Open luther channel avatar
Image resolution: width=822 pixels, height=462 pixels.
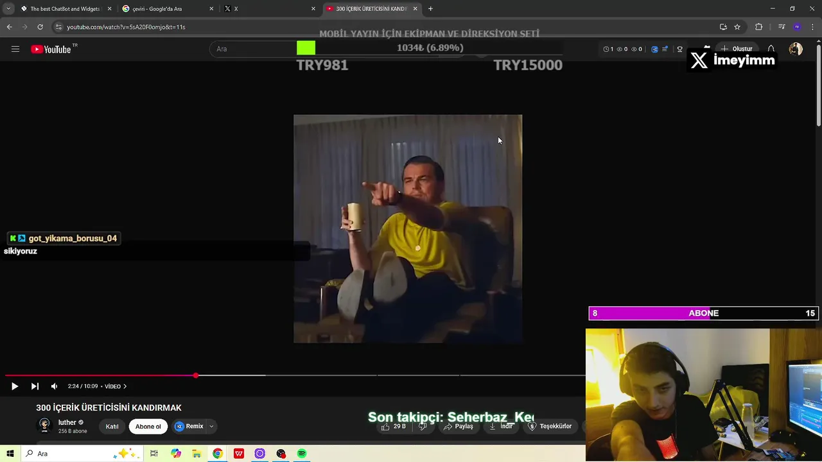click(x=44, y=425)
